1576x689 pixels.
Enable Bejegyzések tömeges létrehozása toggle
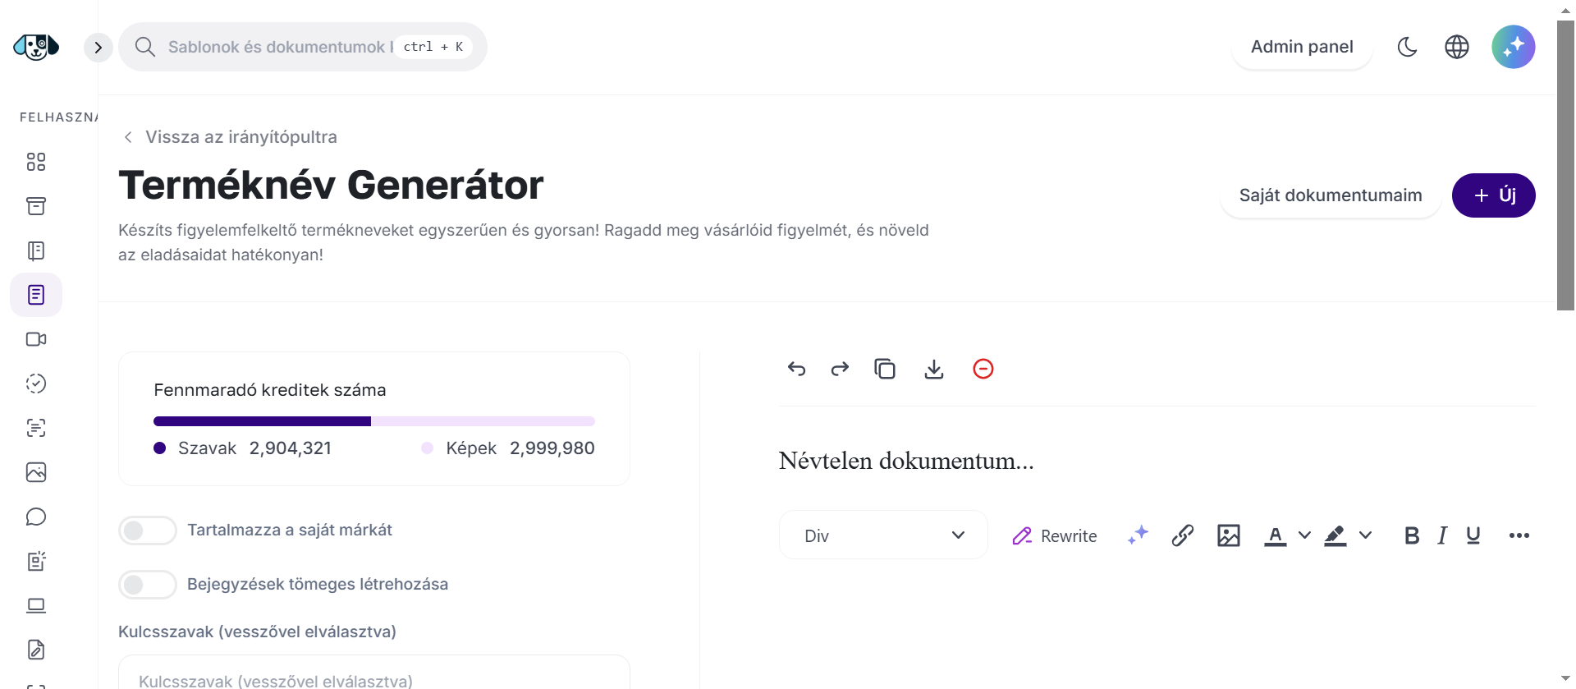148,584
